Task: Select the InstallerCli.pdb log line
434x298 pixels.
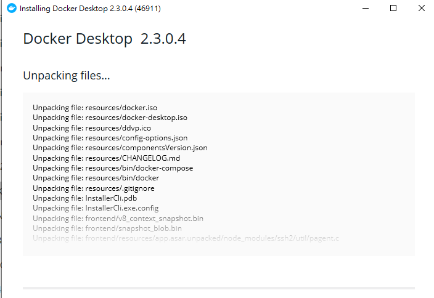Action: [x=85, y=198]
